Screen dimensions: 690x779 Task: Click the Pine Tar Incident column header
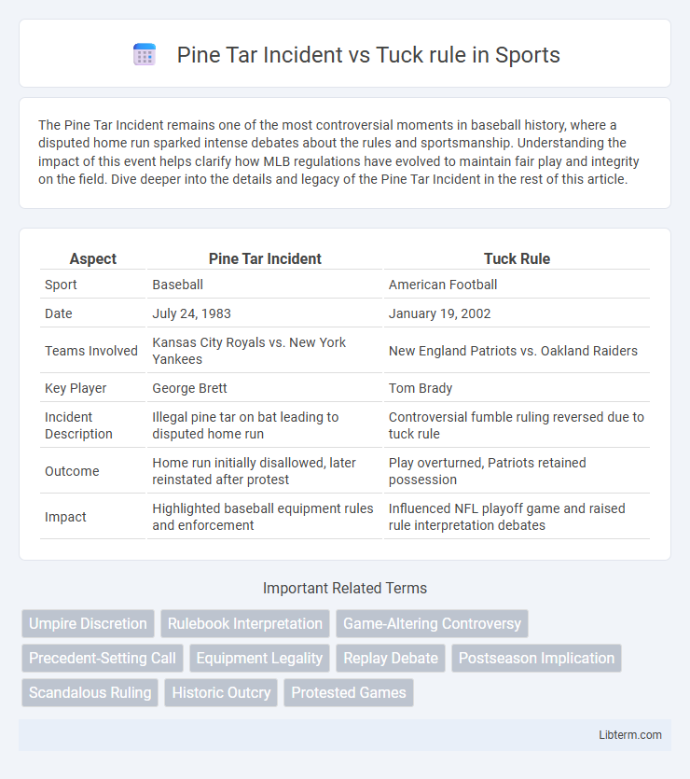265,258
